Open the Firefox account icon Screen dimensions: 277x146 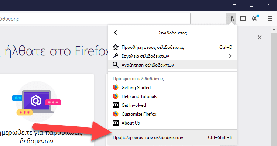tap(255, 18)
